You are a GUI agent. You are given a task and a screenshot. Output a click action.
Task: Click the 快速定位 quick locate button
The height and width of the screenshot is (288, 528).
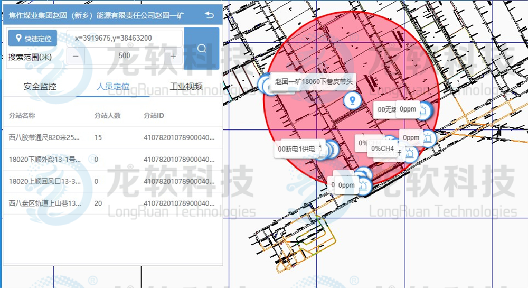click(33, 39)
